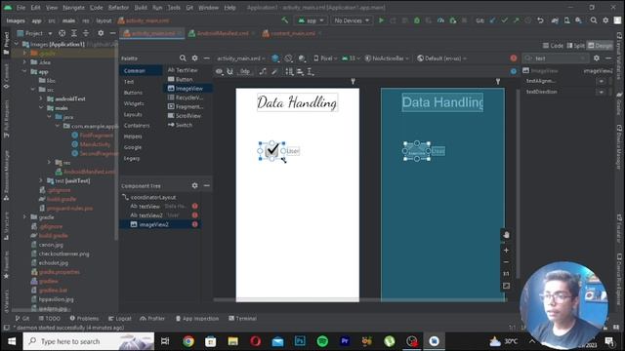Screen dimensions: 625x351
Task: Open the app run configuration dropdown
Action: click(311, 20)
